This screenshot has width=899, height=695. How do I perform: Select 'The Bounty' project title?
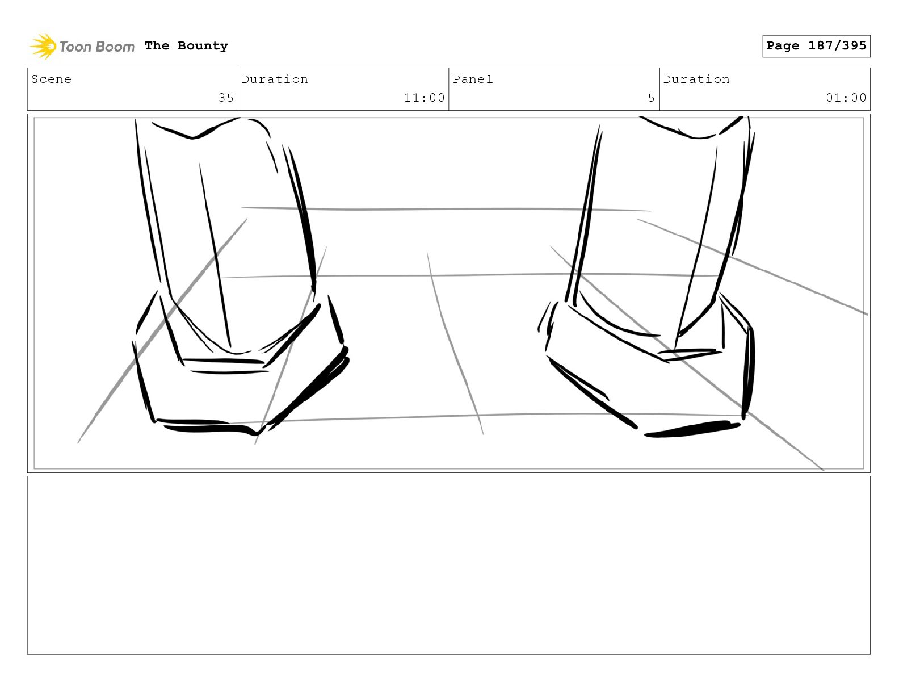pos(186,46)
